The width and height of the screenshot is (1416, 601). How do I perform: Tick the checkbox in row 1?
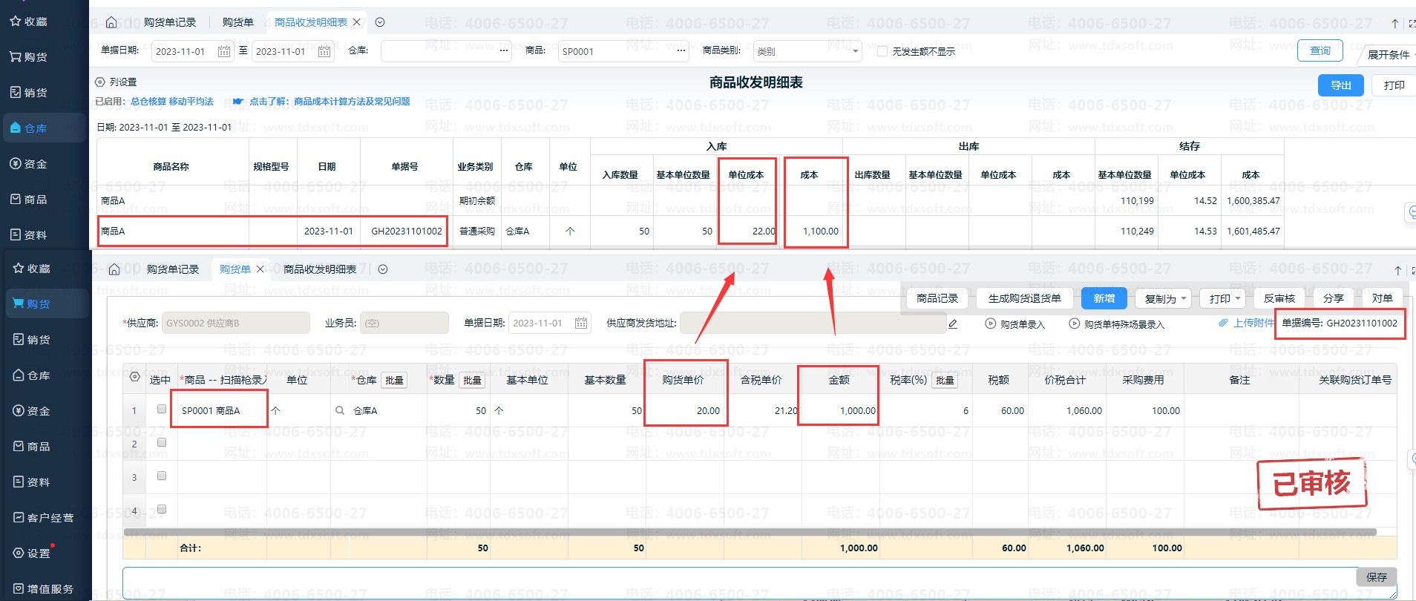[162, 409]
